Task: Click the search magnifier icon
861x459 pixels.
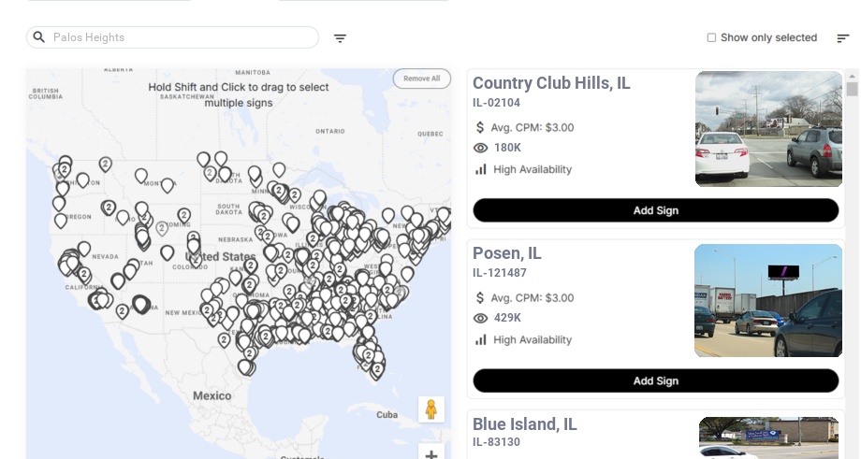Action: point(39,37)
